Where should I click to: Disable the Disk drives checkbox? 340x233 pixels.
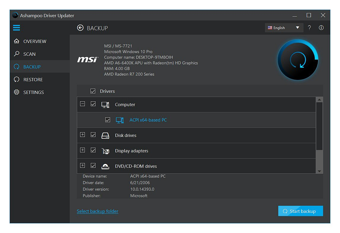[x=93, y=135]
